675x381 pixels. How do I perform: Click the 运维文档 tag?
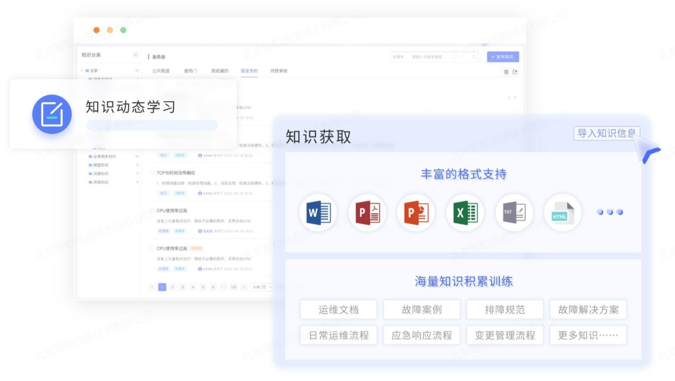[338, 310]
